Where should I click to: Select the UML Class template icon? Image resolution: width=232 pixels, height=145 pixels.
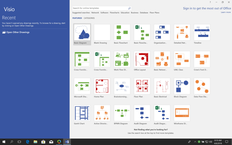click(182, 59)
